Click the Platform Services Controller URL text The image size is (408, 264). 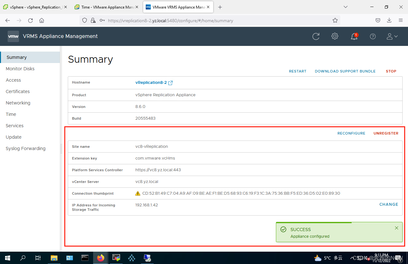pos(158,170)
